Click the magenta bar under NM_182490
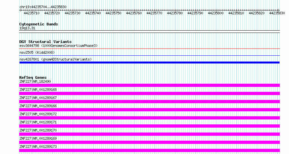 149,85
